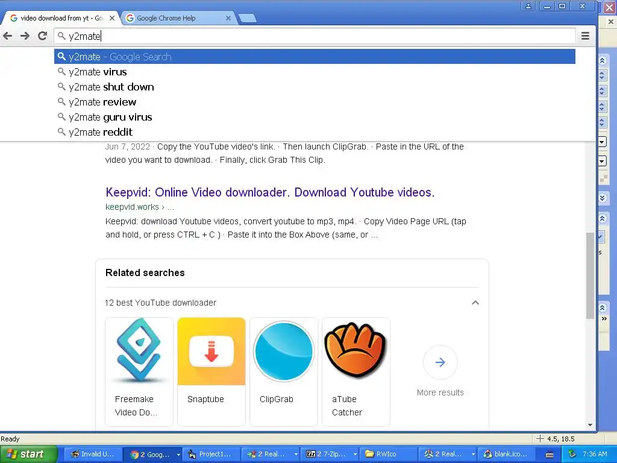Pick the 'y2mate reddit' suggestion
This screenshot has width=617, height=463.
pos(315,132)
